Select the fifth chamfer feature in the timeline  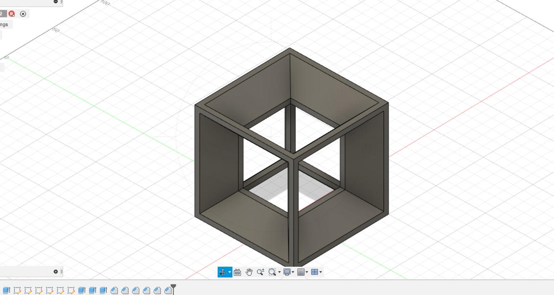tap(157, 290)
